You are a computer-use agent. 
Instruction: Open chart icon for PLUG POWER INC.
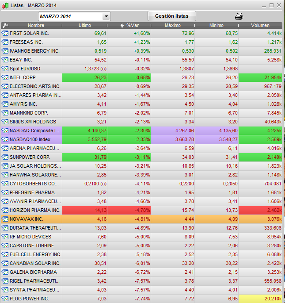5,299
